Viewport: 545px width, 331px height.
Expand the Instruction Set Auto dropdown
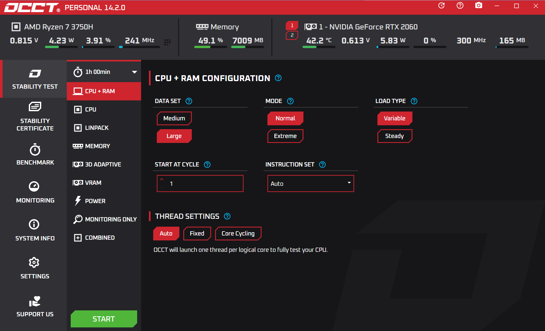pyautogui.click(x=311, y=183)
